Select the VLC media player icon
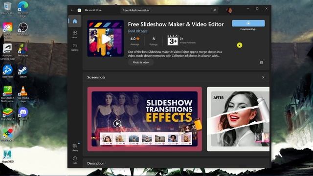The height and width of the screenshot is (176, 313). coord(23,94)
